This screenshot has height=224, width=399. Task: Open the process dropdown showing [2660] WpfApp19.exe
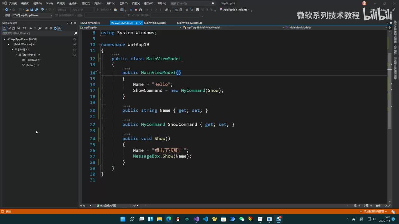[32, 15]
